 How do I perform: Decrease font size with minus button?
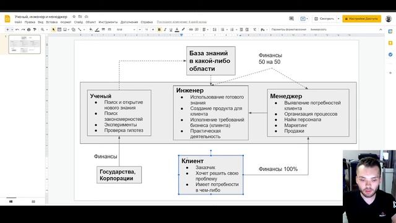coord(140,30)
